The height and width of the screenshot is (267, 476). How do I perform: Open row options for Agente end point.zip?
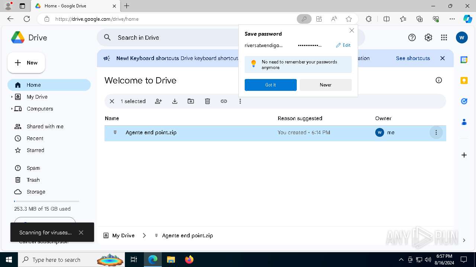point(436,132)
